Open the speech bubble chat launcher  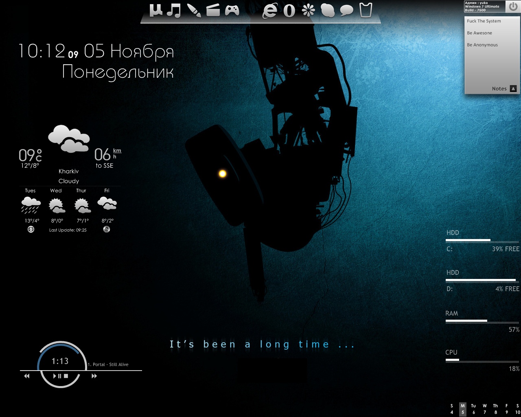[x=346, y=11]
